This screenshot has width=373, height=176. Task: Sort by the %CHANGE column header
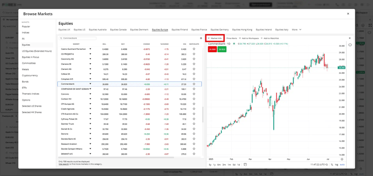(165, 44)
